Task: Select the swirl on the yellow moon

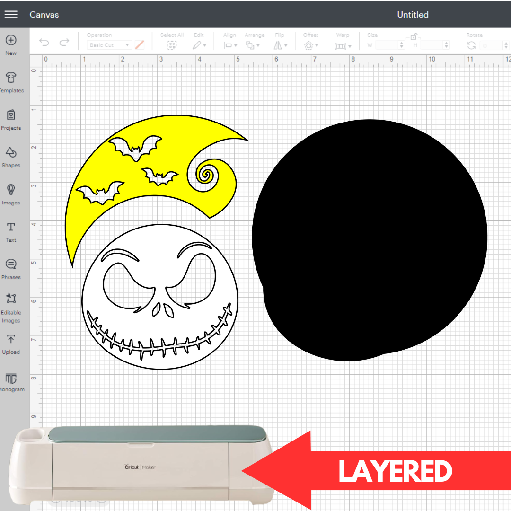Action: pyautogui.click(x=206, y=175)
